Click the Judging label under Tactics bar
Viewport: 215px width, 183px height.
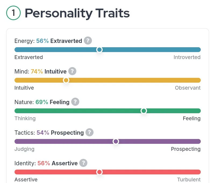(24, 149)
